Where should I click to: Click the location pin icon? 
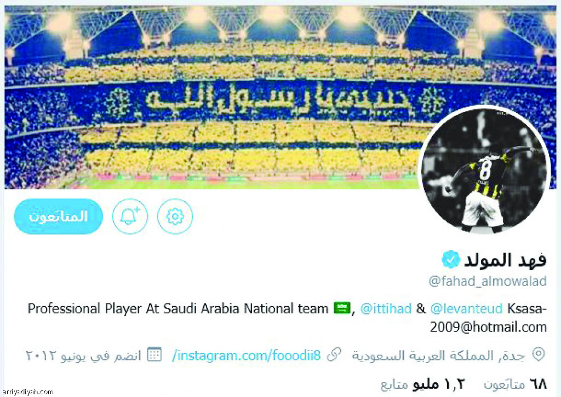[x=539, y=354]
